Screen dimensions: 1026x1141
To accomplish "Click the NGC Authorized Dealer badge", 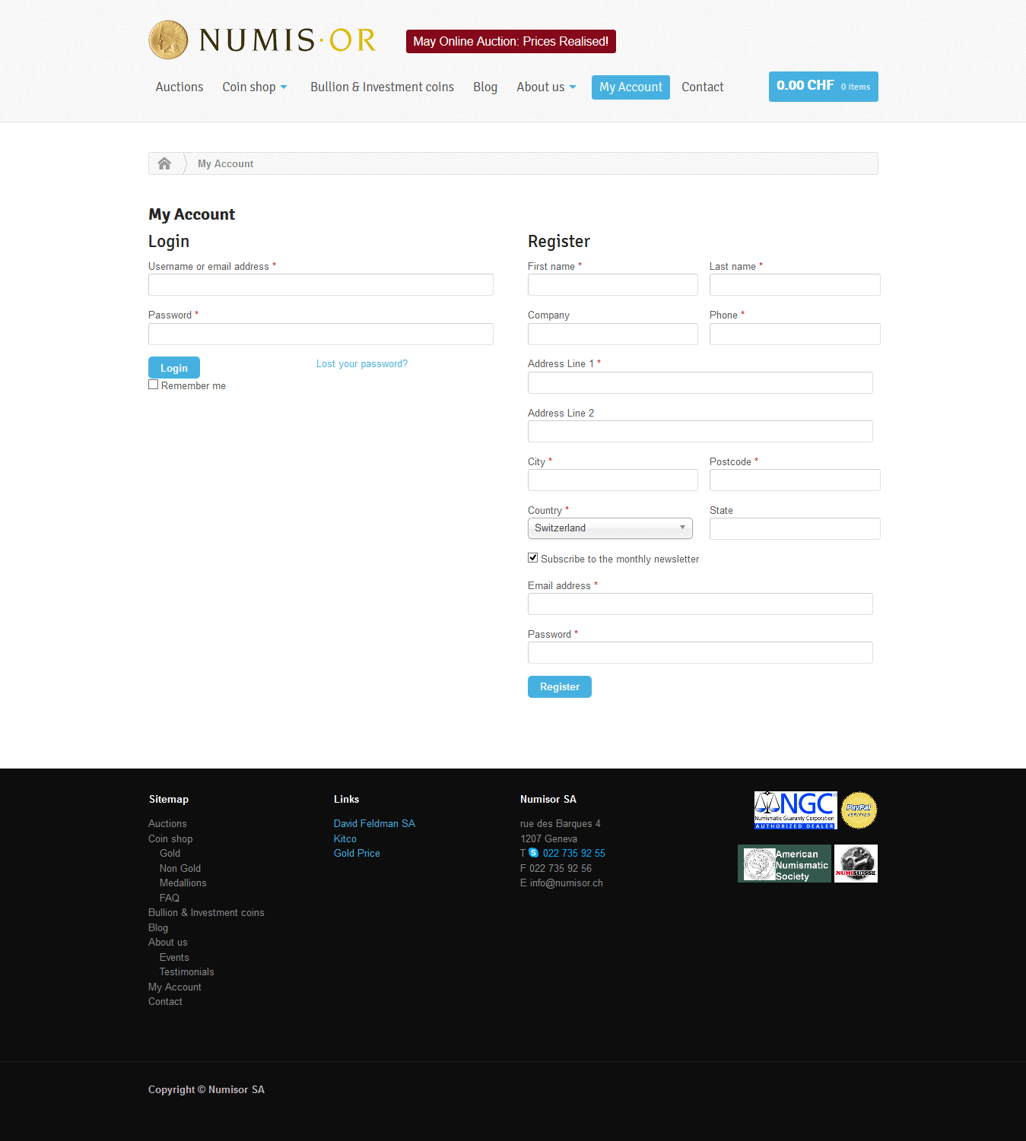I will (x=795, y=810).
